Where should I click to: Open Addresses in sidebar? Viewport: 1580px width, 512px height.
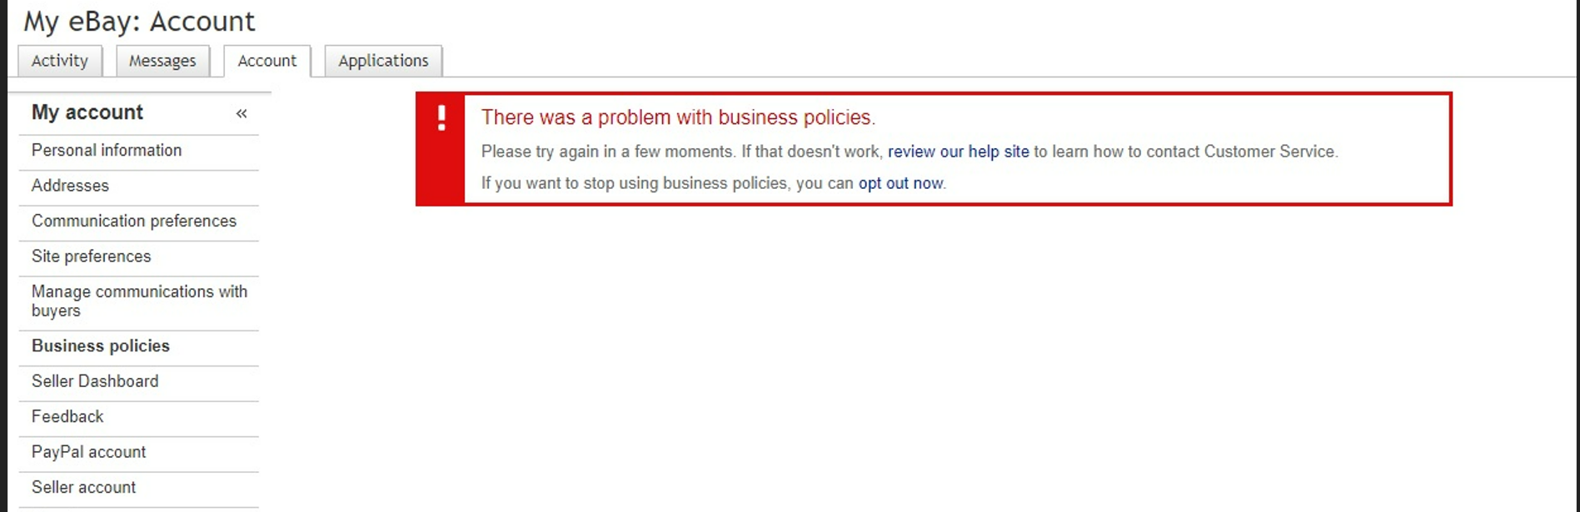[x=70, y=186]
